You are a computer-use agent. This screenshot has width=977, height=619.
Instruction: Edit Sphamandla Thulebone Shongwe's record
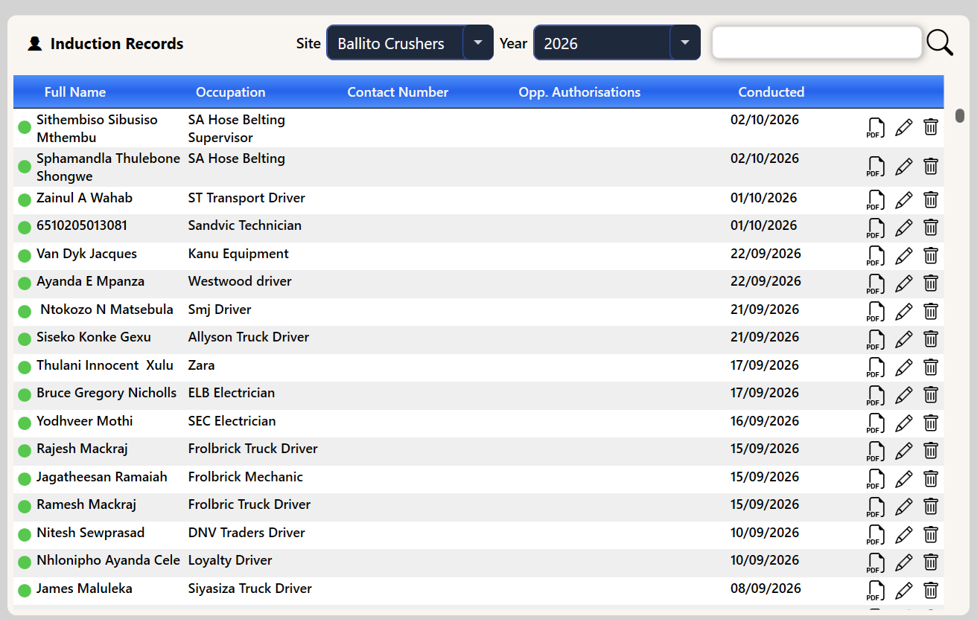click(903, 167)
